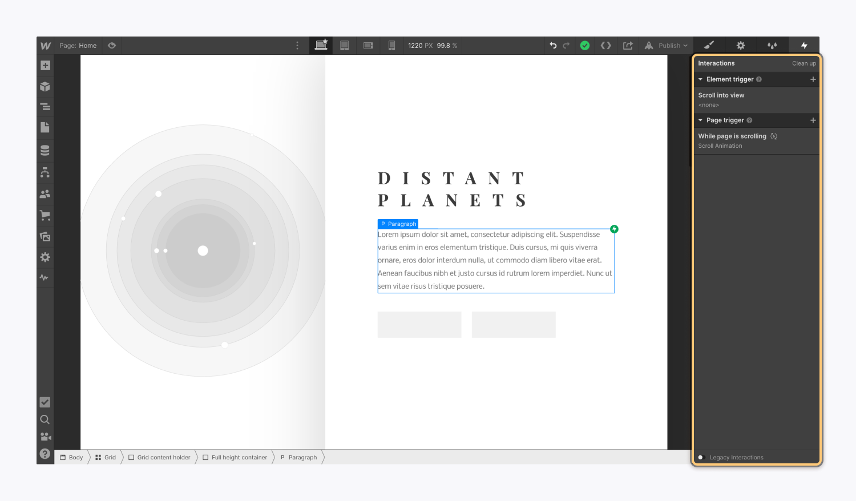Open the three-dot canvas options menu

coord(297,46)
